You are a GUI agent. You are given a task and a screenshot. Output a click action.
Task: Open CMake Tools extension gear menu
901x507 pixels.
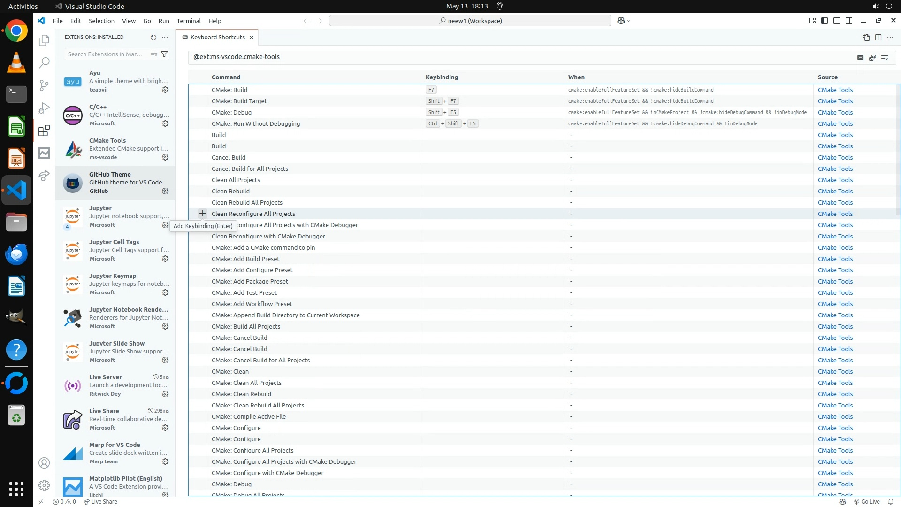click(x=165, y=157)
